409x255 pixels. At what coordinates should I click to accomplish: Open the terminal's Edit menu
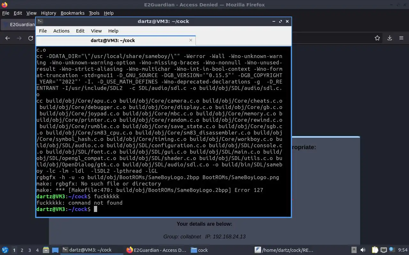[80, 31]
